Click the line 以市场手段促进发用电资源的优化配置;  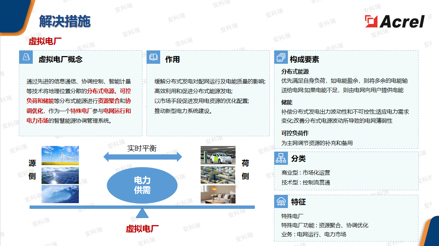click(x=202, y=101)
